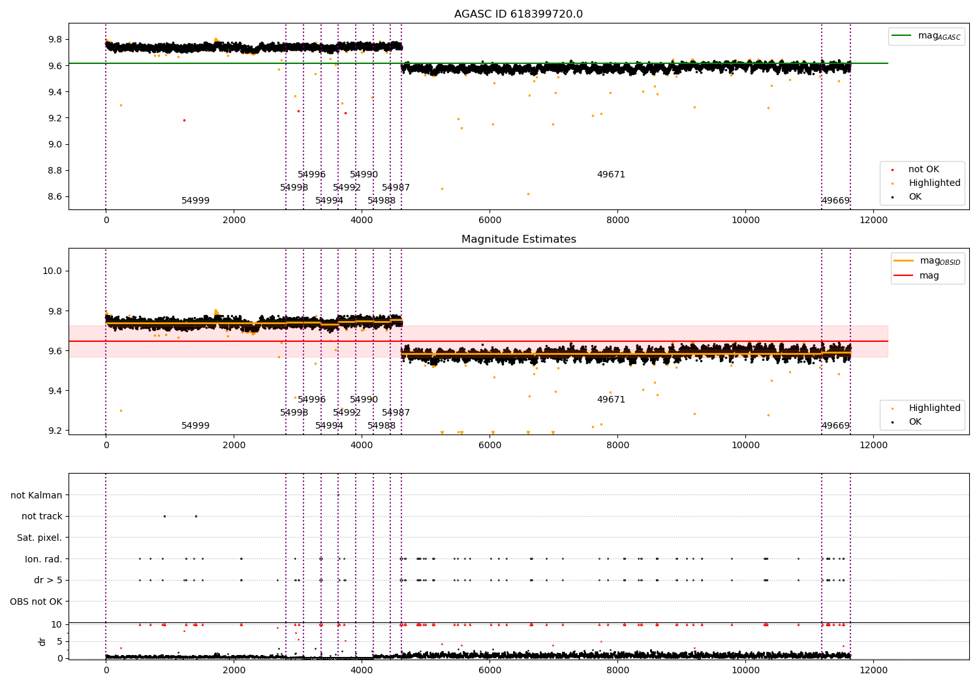Click the 'Magnitude Estimates' plot title
The image size is (979, 685).
(518, 239)
